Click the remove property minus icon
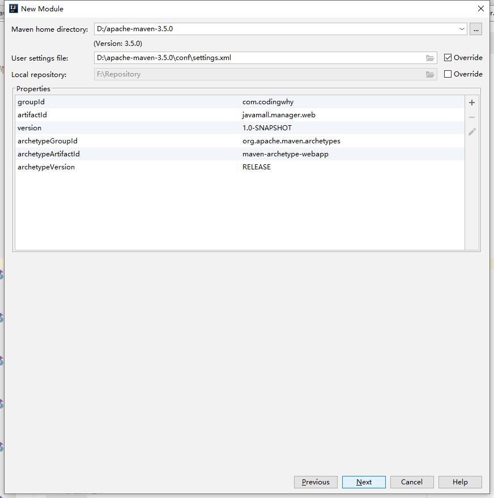The width and height of the screenshot is (494, 498). point(472,117)
